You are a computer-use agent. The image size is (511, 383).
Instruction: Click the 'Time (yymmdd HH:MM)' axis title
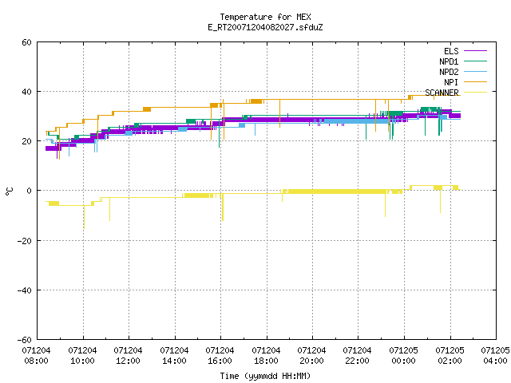tap(265, 376)
